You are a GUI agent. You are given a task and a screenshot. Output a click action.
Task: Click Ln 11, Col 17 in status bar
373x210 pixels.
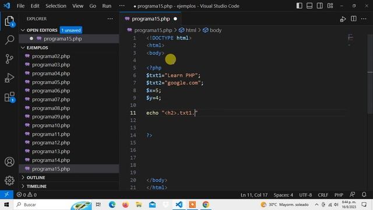(254, 195)
